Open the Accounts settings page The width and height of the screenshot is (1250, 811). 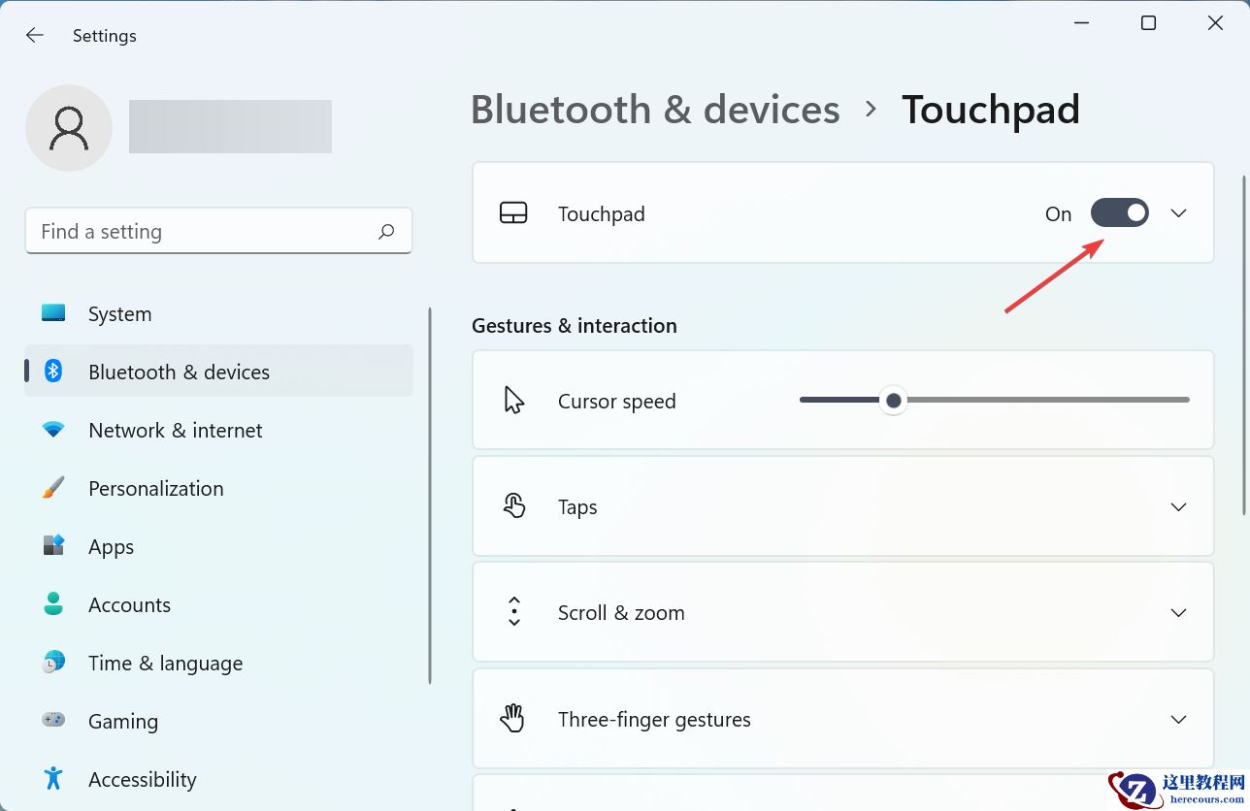129,605
